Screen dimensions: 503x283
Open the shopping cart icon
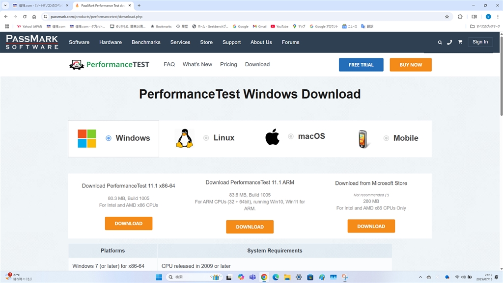460,42
